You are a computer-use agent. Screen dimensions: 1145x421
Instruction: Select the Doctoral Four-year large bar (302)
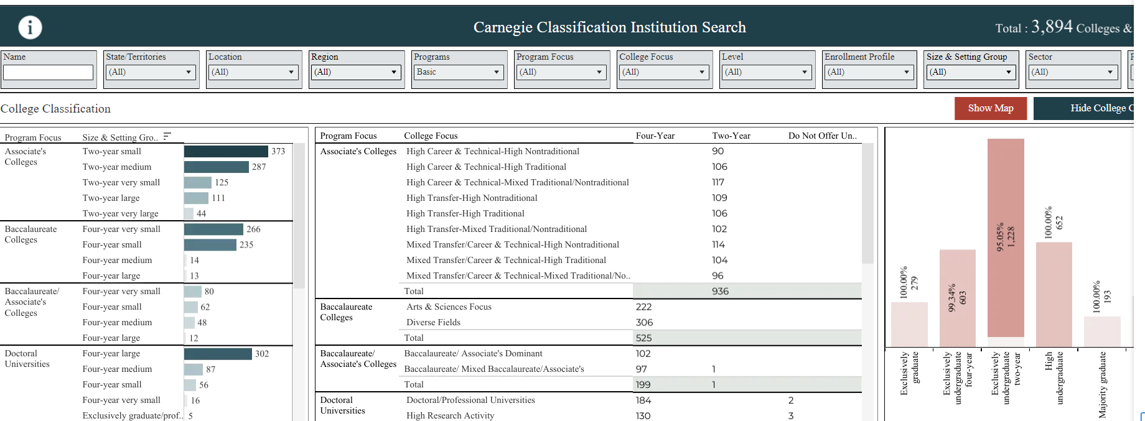tap(218, 353)
